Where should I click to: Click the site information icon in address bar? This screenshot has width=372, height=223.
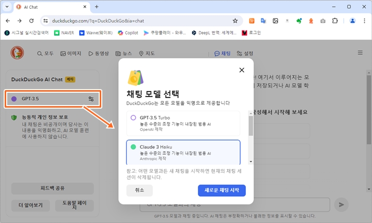click(45, 21)
